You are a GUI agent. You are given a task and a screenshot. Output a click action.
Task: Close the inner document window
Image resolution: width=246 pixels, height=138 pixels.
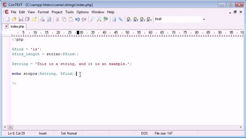coord(241,12)
